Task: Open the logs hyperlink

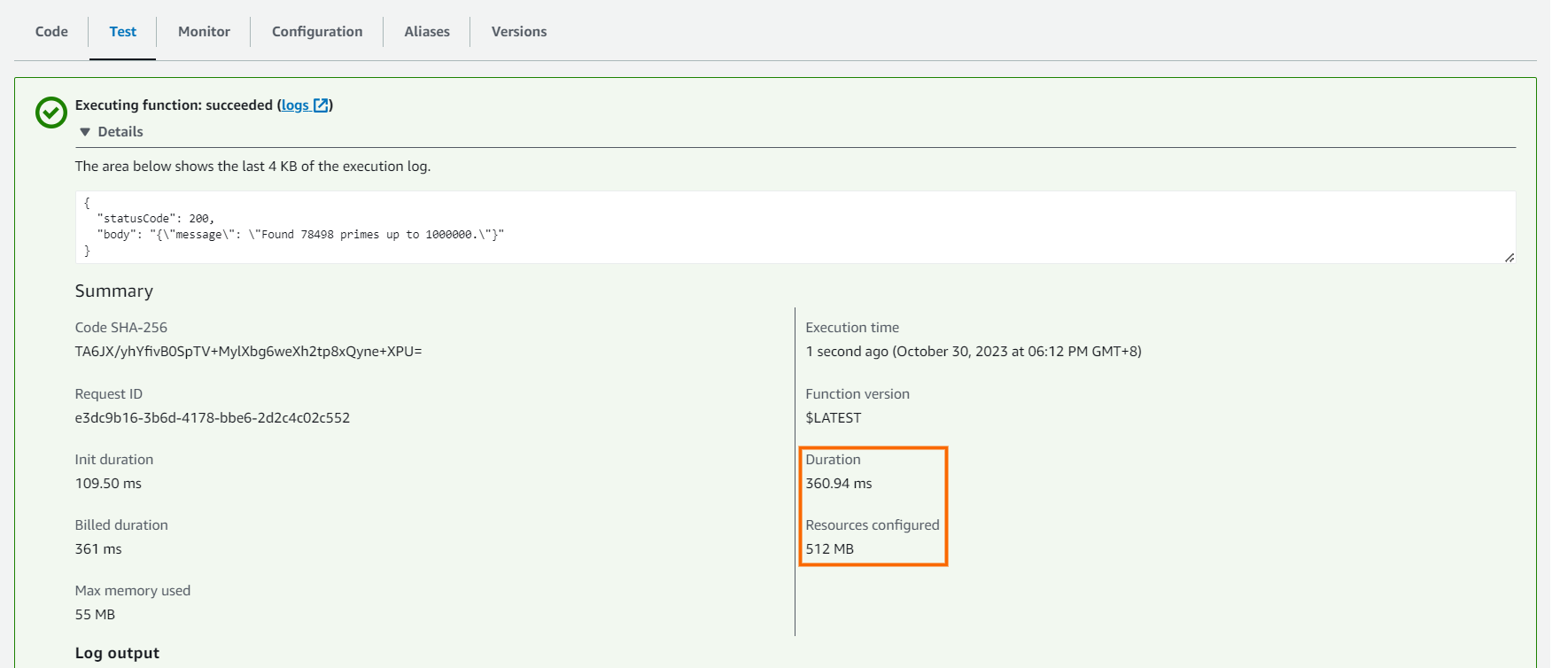Action: 295,105
